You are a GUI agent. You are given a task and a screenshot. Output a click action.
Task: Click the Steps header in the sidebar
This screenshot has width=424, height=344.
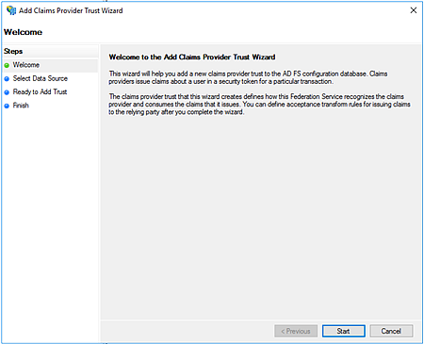(13, 51)
